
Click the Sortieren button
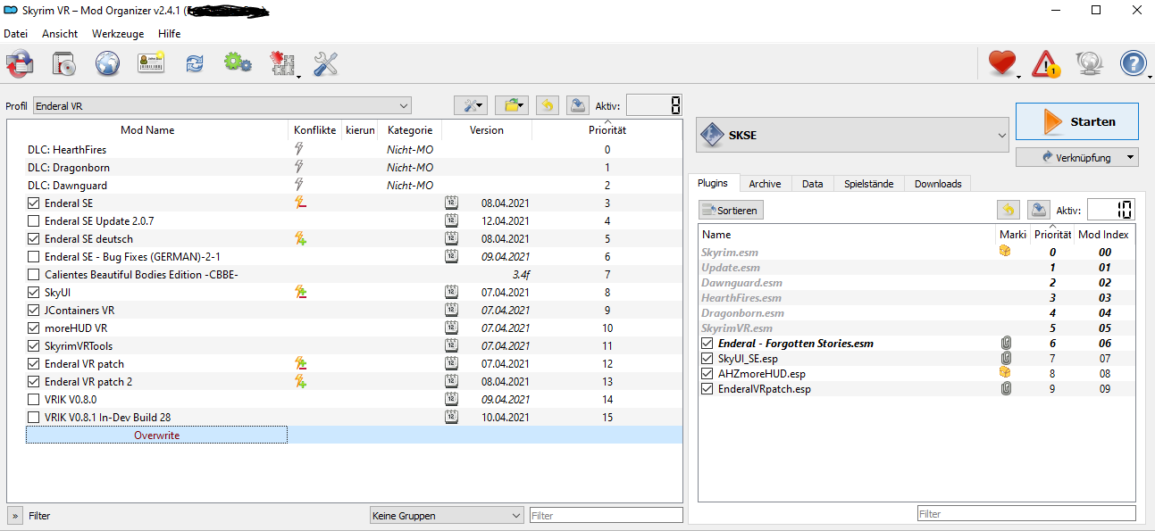(x=731, y=211)
